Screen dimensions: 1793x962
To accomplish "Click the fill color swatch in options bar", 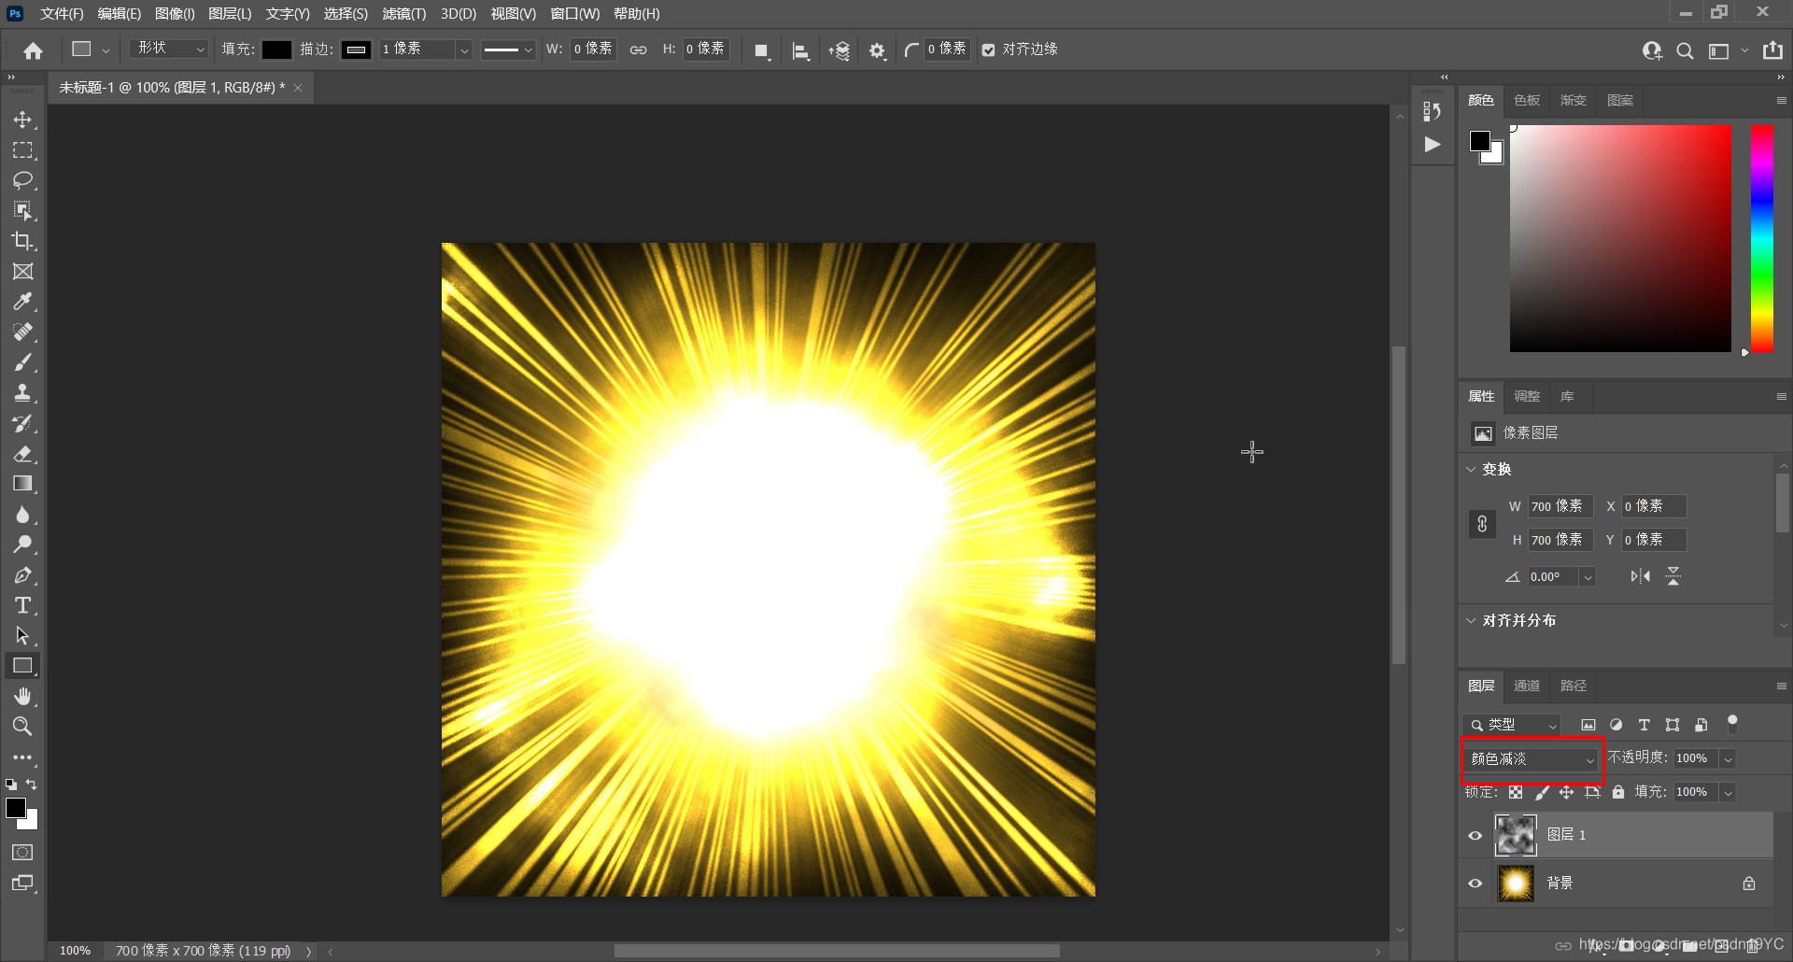I will tap(276, 50).
